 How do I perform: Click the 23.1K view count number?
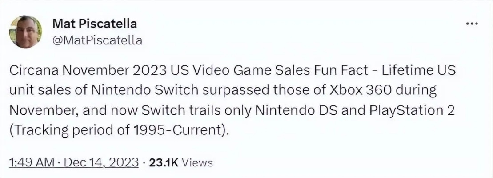(x=163, y=162)
